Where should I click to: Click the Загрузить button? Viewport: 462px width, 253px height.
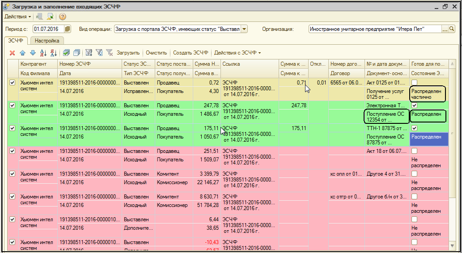point(128,53)
